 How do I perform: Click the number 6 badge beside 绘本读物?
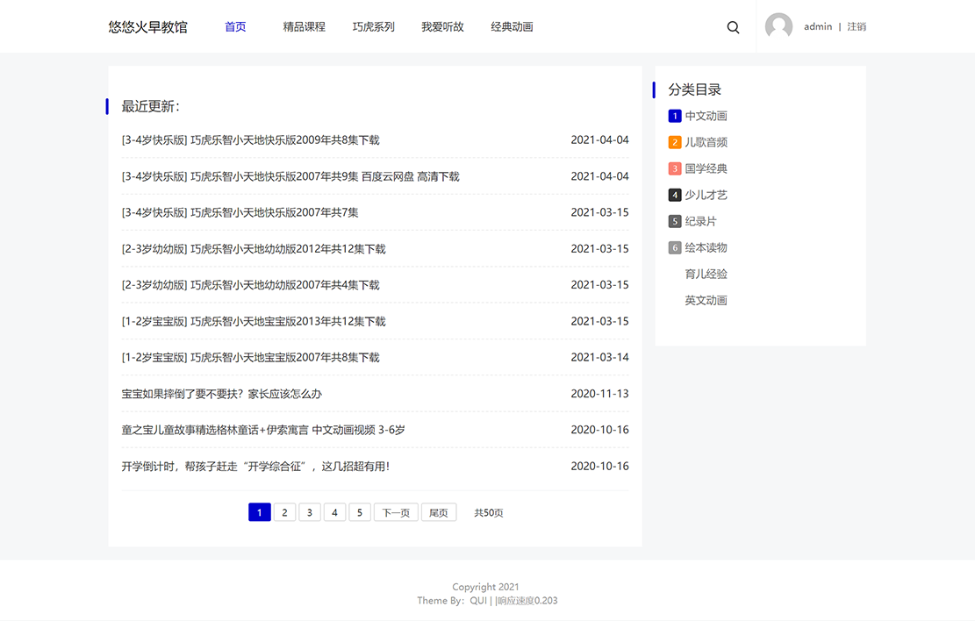674,247
